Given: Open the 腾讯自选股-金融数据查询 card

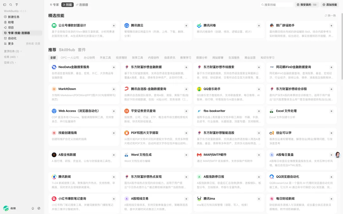Looking at the screenshot, I should pyautogui.click(x=156, y=94).
